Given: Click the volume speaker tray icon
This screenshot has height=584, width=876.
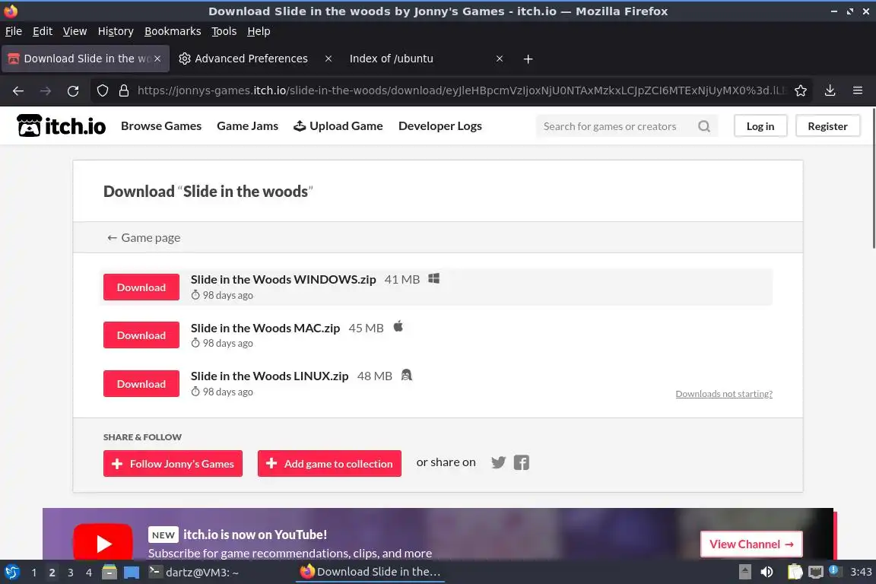Looking at the screenshot, I should tap(767, 573).
